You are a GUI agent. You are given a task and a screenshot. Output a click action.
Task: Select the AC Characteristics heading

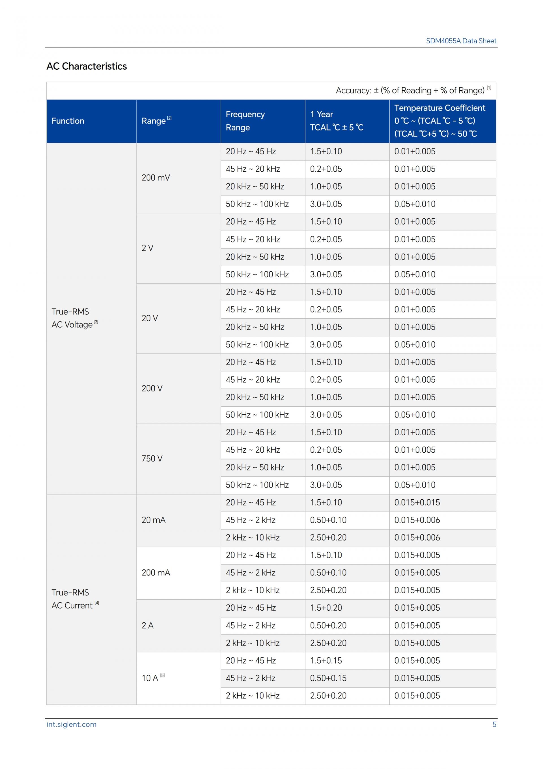tap(87, 66)
